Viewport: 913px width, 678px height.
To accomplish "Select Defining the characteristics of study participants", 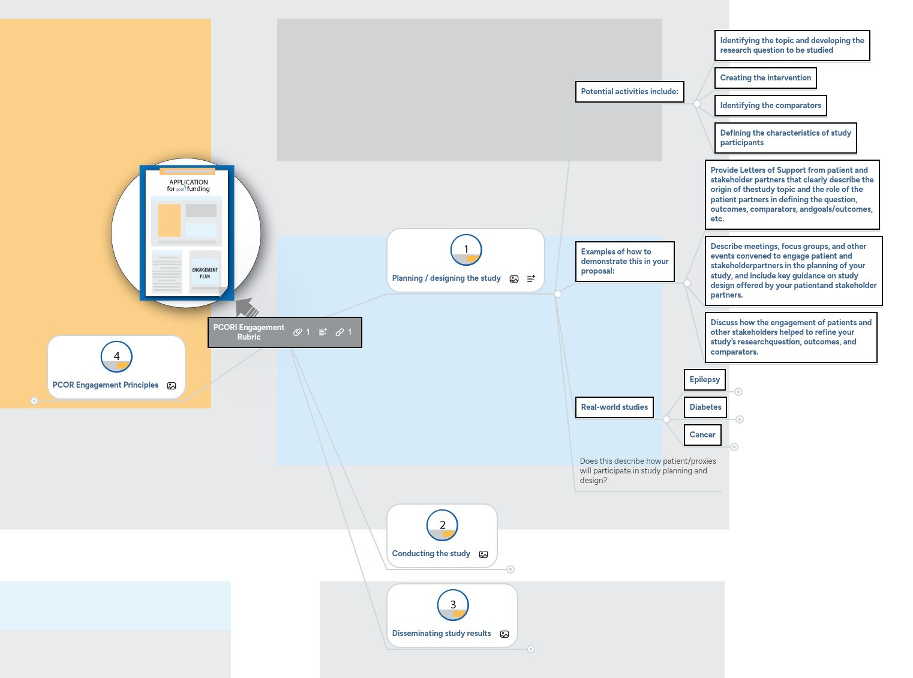I will click(x=786, y=138).
